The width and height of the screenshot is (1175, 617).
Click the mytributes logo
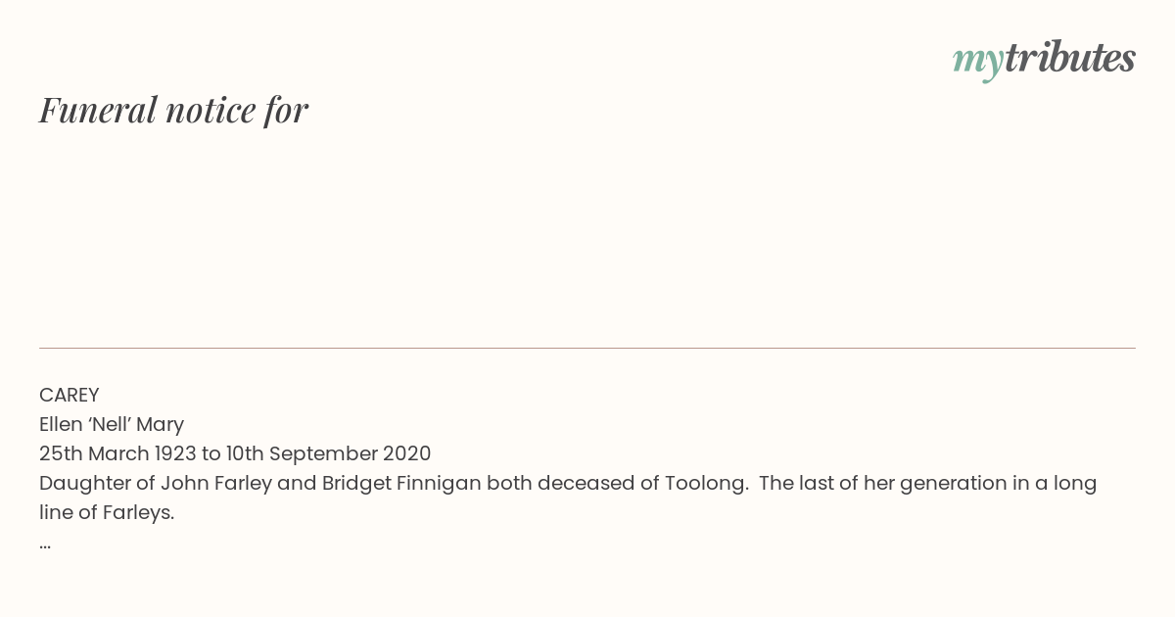(x=1043, y=59)
